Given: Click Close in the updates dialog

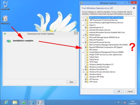Looking at the screenshot, I should (71, 82).
